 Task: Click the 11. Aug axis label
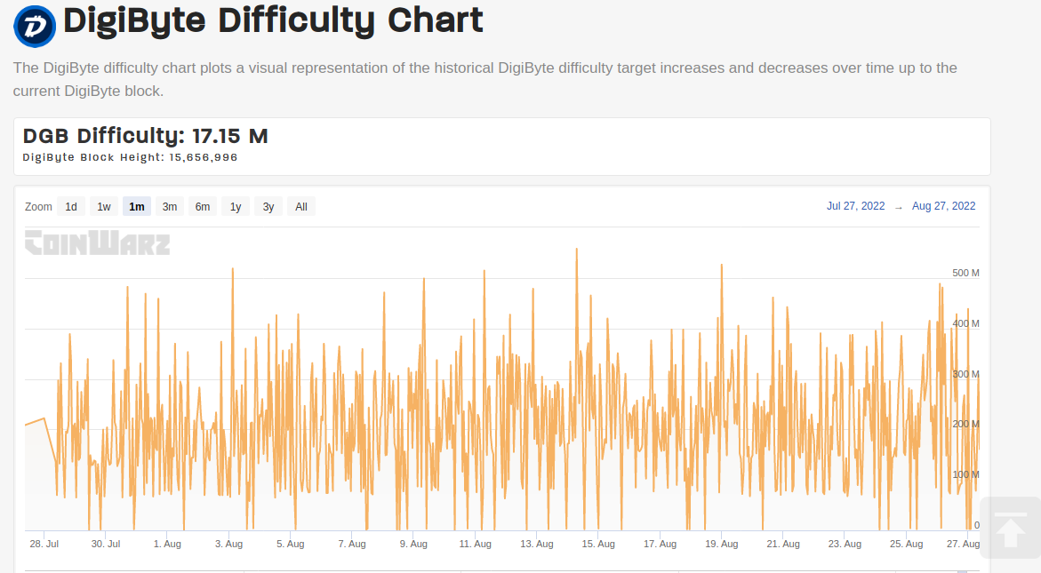[476, 544]
